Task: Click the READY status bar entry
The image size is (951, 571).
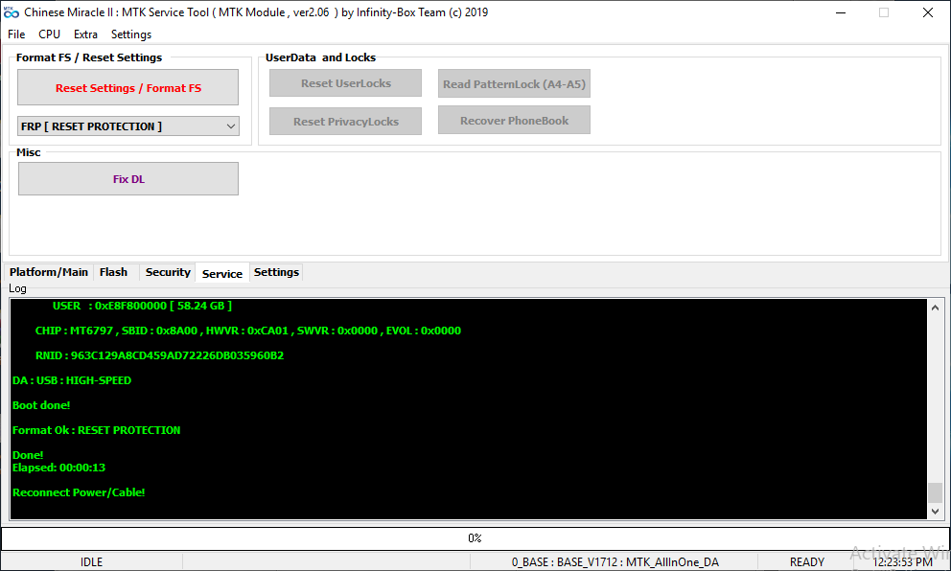Action: pos(806,562)
